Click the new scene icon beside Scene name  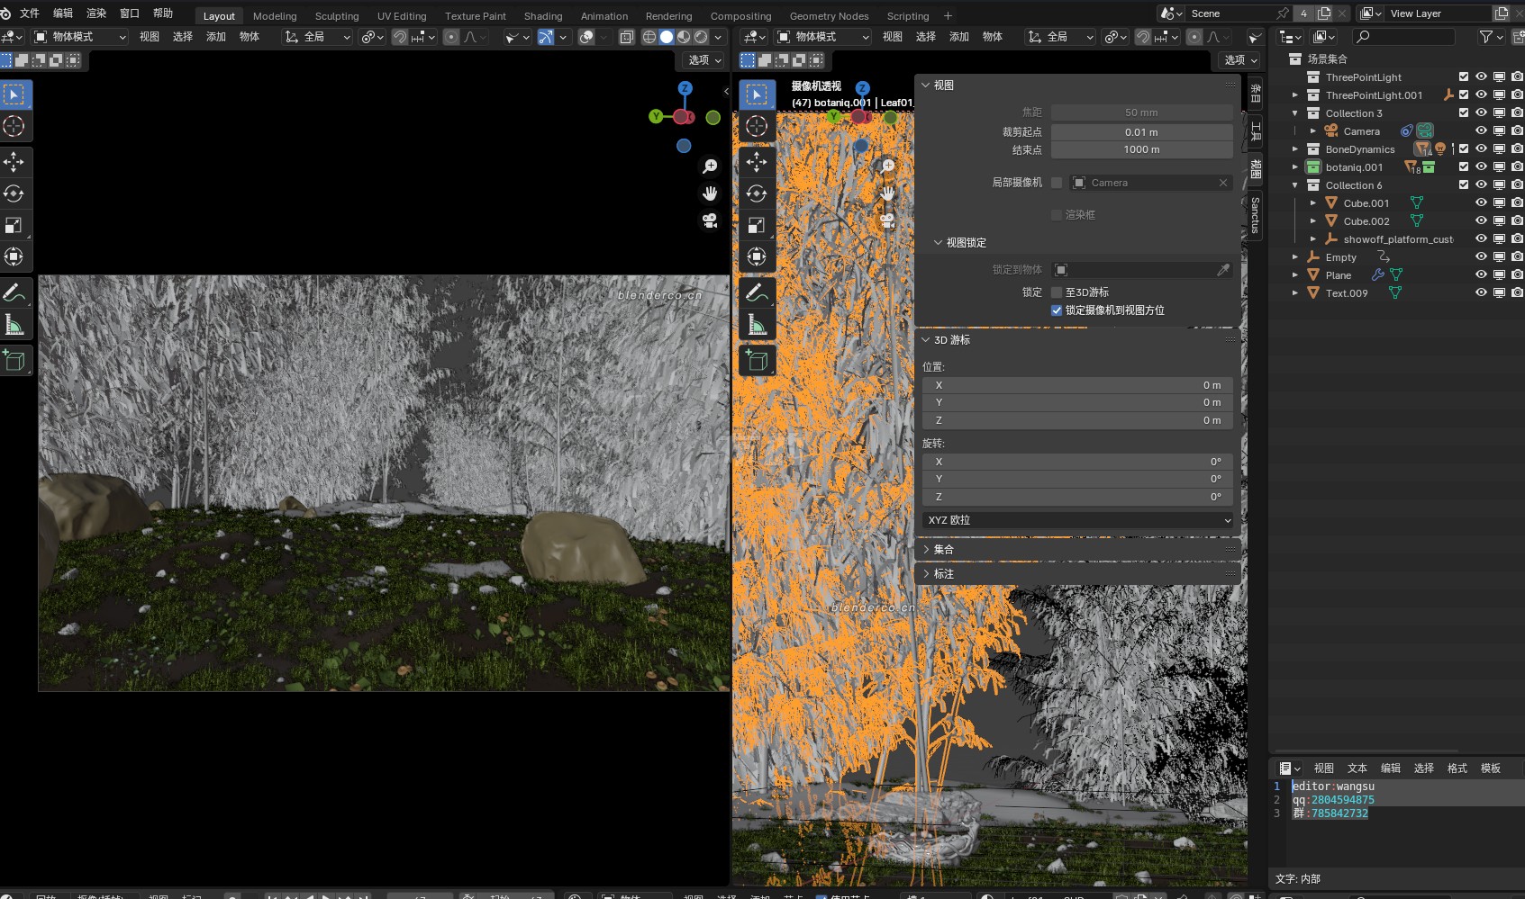1324,13
